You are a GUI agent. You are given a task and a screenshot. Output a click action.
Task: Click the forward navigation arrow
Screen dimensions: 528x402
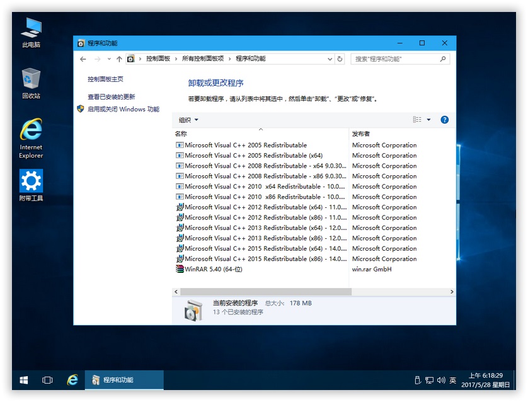pyautogui.click(x=98, y=59)
